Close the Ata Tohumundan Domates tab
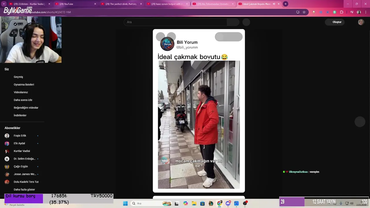 233,4
